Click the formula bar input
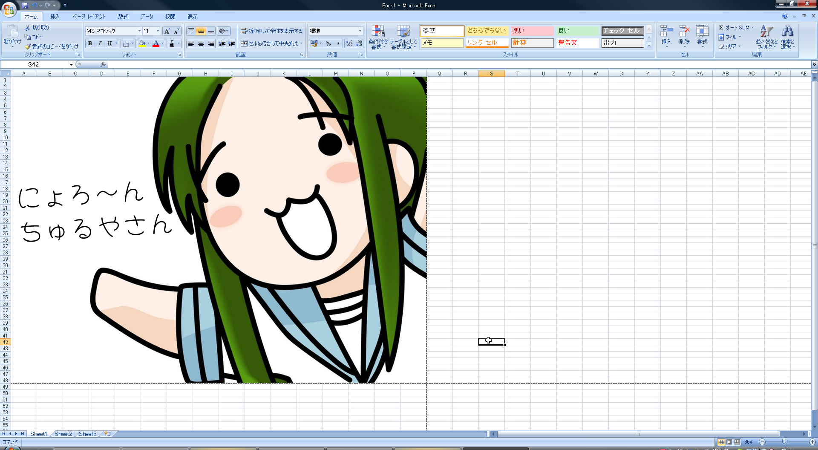The height and width of the screenshot is (450, 818). (x=459, y=64)
